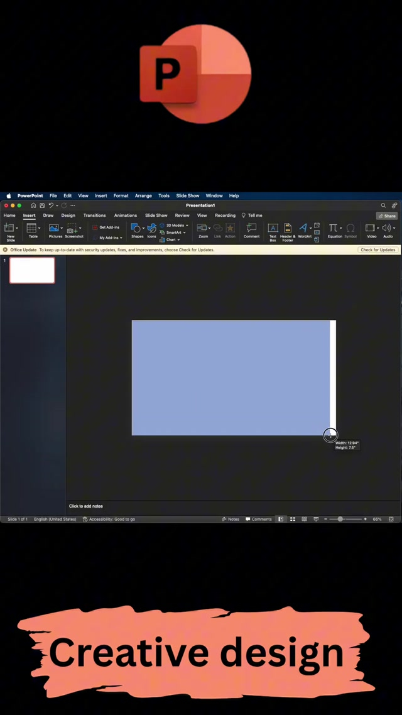Switch to the Design tab

pyautogui.click(x=68, y=215)
